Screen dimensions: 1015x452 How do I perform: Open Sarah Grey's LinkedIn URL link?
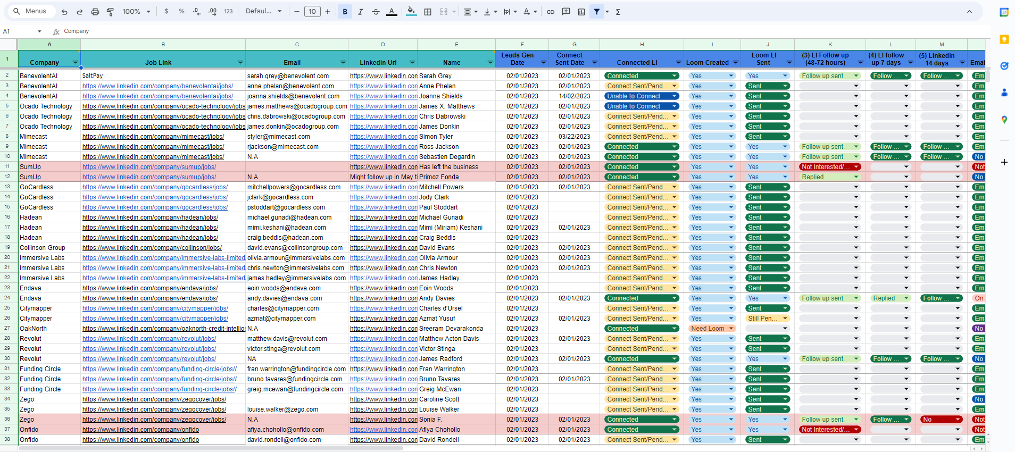click(383, 76)
